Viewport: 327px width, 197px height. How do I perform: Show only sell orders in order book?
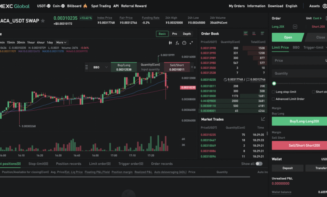click(254, 34)
